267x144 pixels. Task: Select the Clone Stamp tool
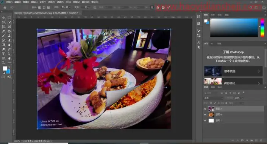[x=9, y=36]
